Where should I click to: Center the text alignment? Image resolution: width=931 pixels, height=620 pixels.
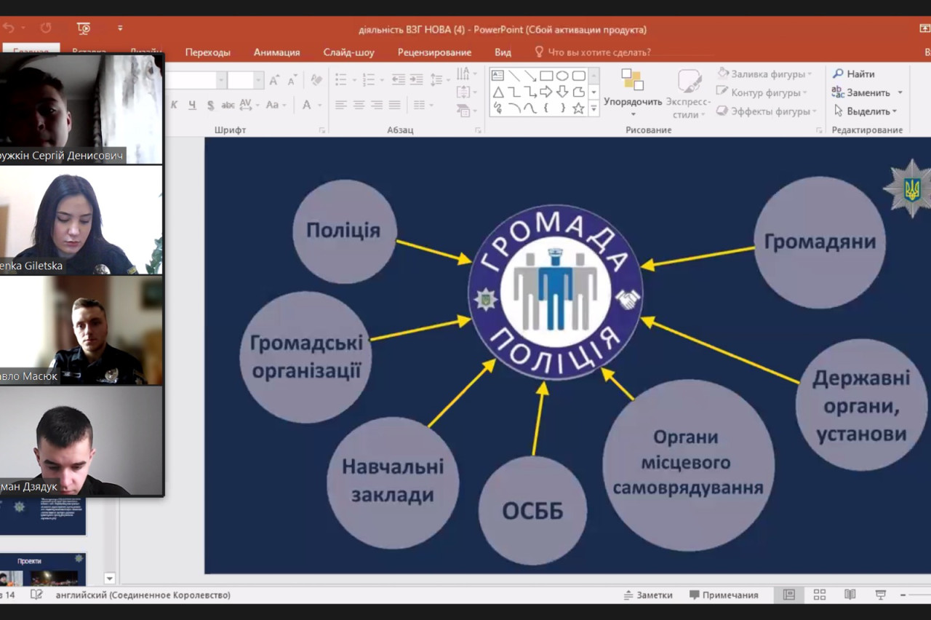point(359,105)
